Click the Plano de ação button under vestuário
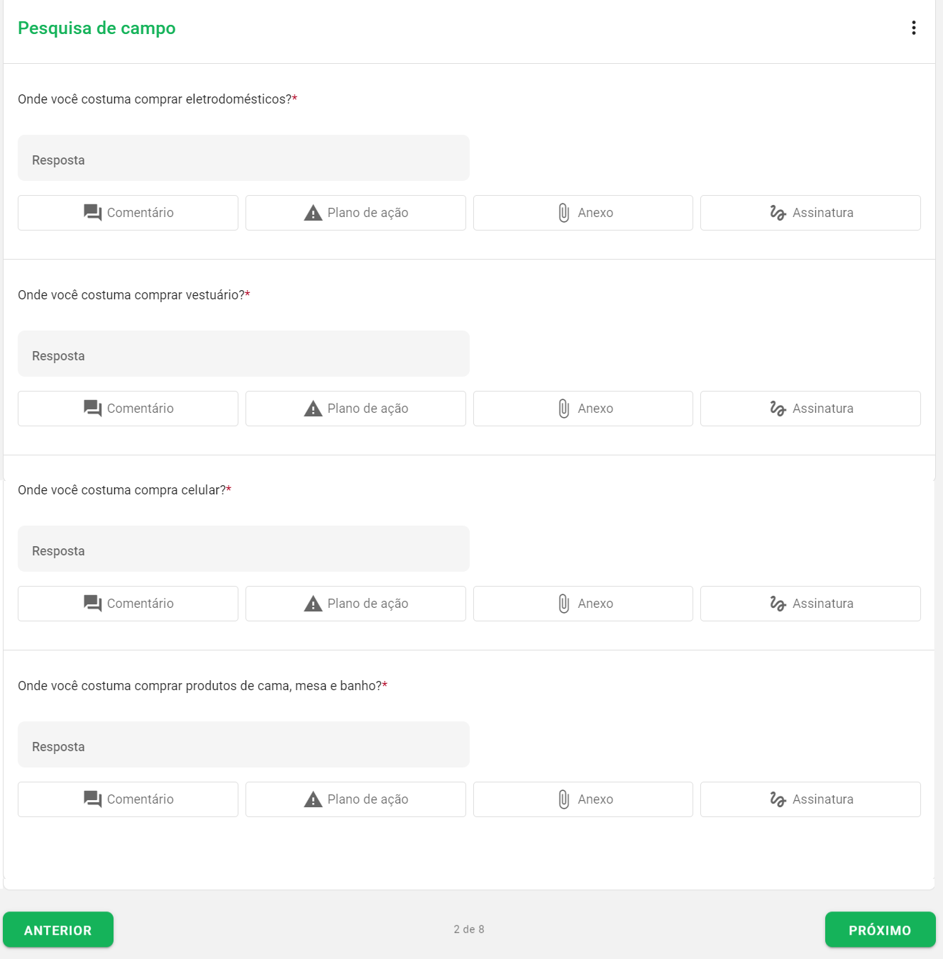Screen dimensions: 943x959 (x=355, y=408)
